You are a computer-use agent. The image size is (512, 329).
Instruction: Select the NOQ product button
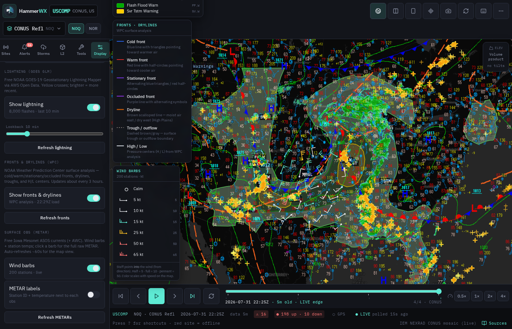pyautogui.click(x=76, y=29)
